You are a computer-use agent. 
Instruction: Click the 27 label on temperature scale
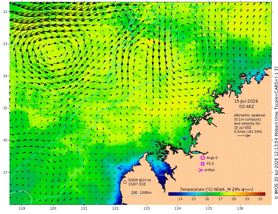tap(221, 199)
